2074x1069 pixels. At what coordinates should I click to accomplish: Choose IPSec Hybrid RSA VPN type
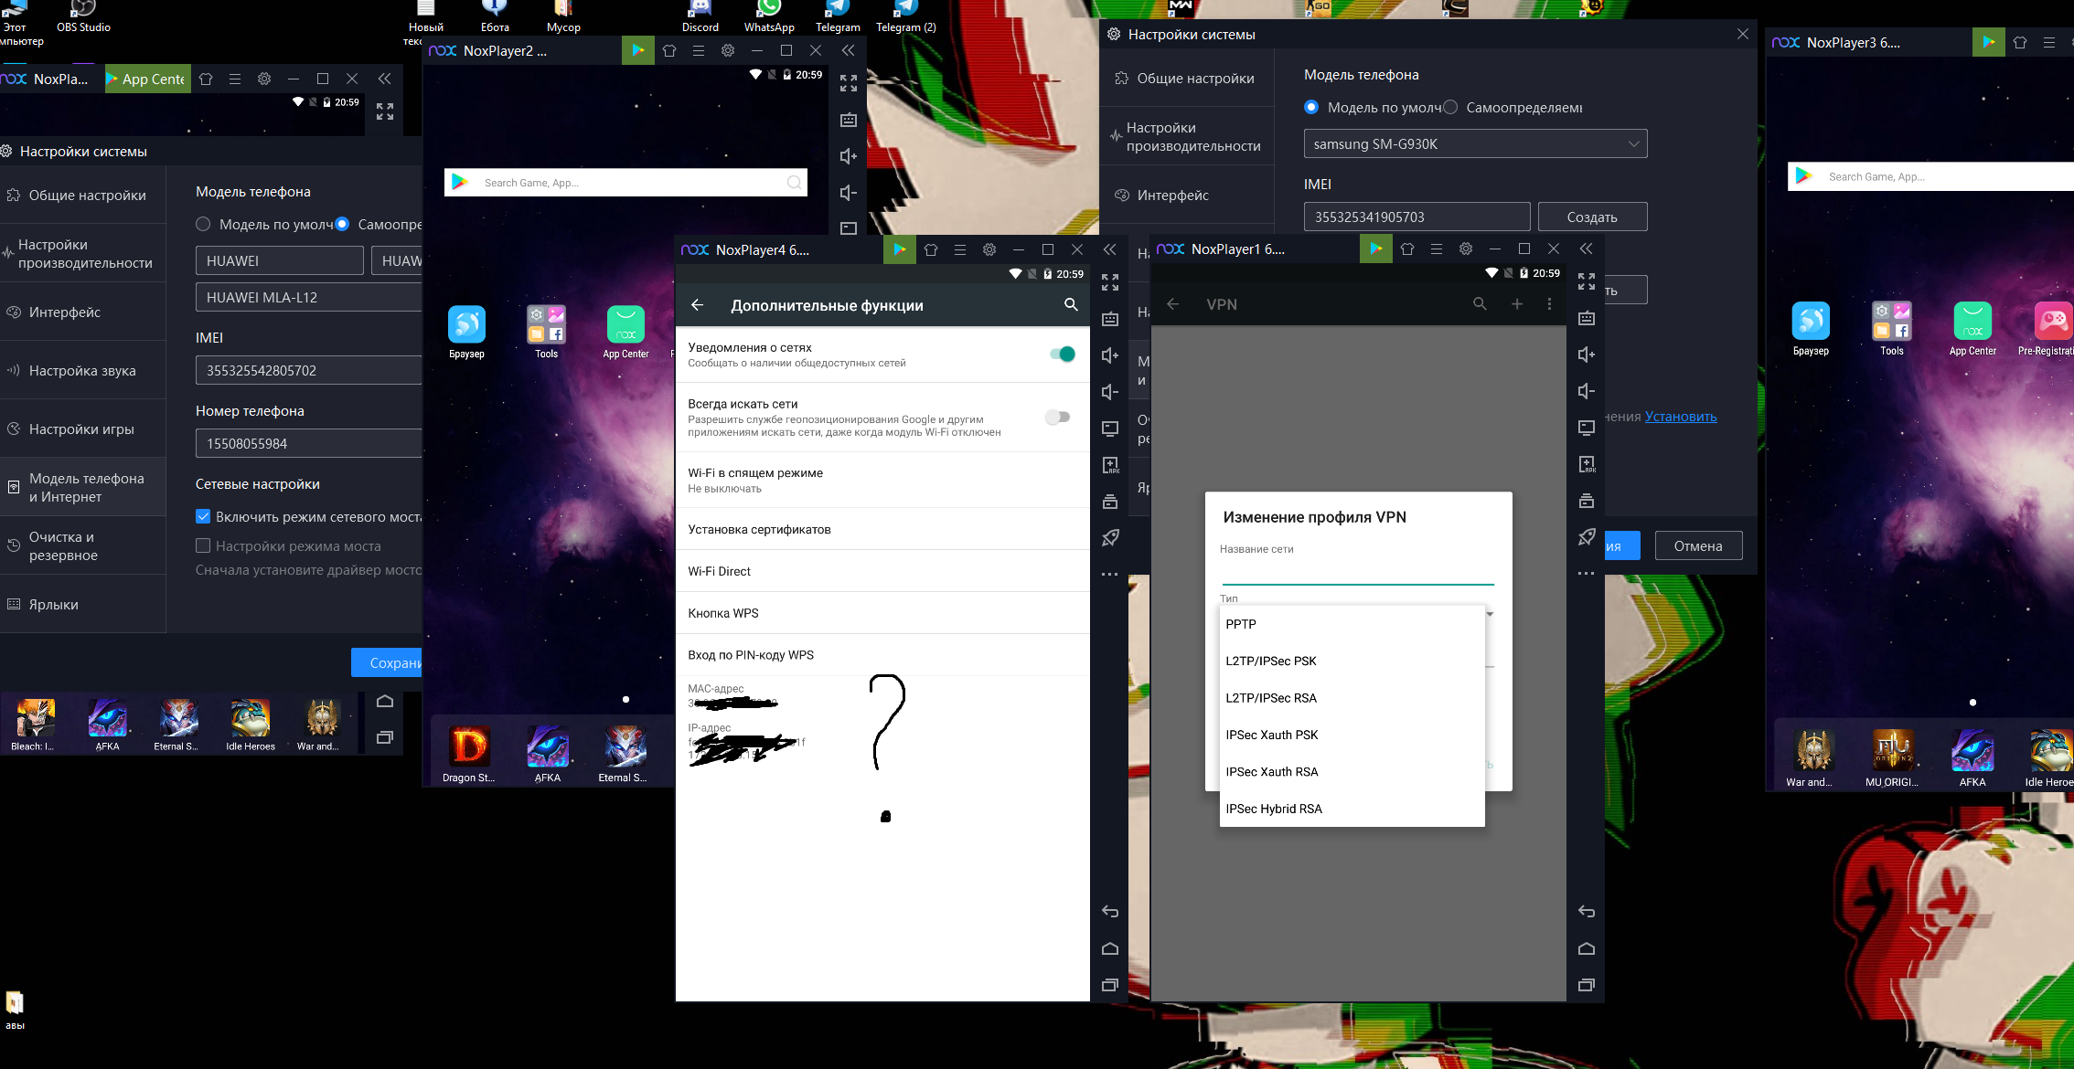click(1352, 809)
